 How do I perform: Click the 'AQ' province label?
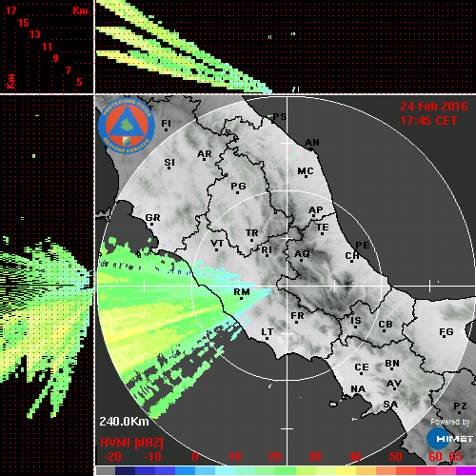point(302,254)
